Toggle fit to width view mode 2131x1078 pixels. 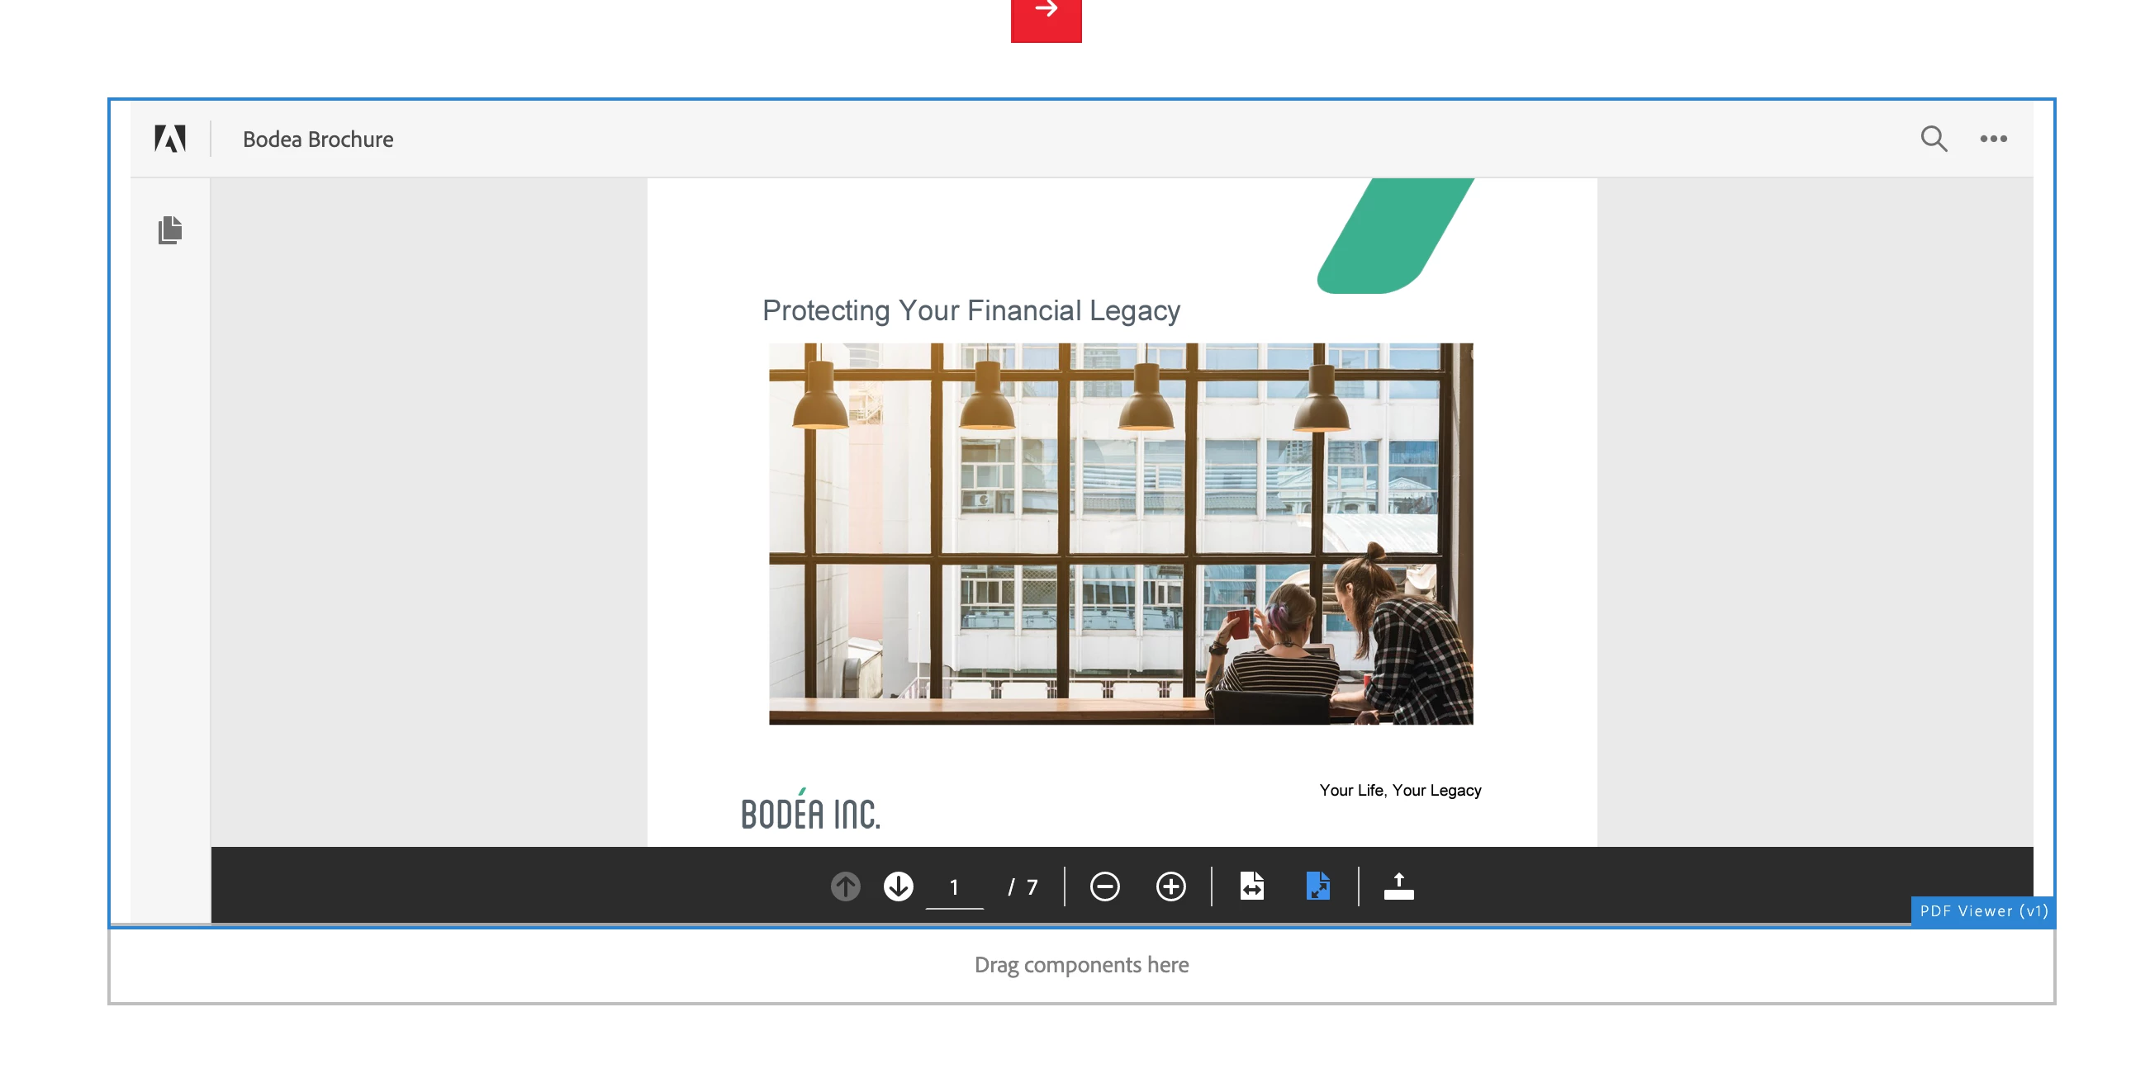click(1251, 887)
